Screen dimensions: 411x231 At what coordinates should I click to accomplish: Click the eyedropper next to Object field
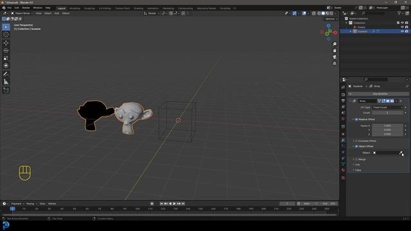[x=401, y=153]
